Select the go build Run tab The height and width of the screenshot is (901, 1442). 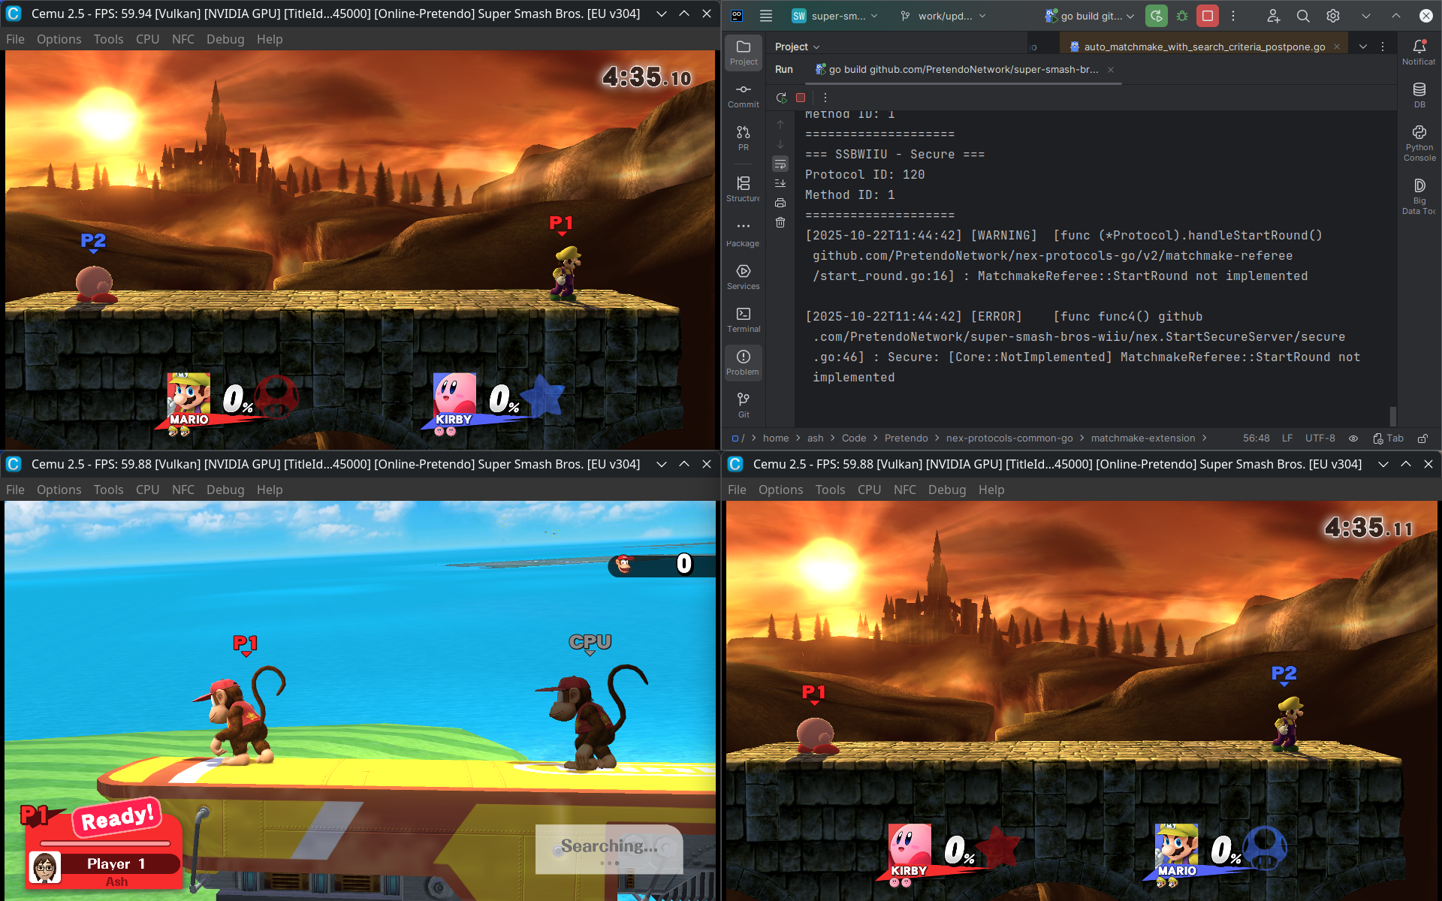[x=964, y=70]
